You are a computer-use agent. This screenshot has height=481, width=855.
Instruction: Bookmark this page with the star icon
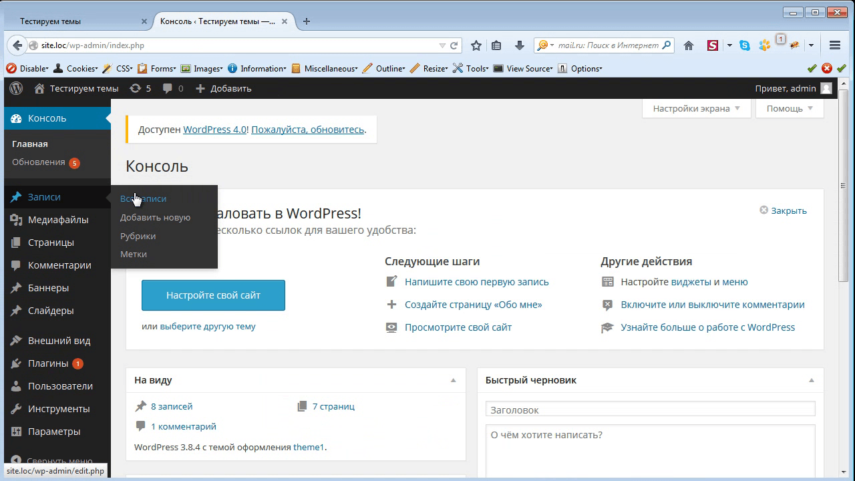476,45
